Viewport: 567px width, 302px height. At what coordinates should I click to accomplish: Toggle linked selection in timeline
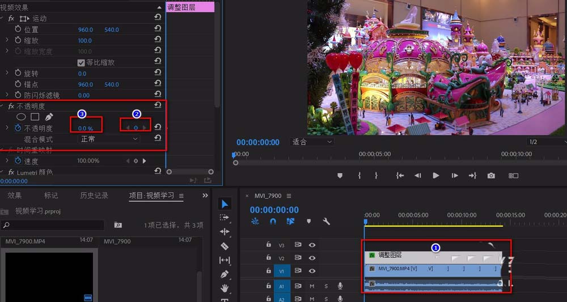coord(290,221)
